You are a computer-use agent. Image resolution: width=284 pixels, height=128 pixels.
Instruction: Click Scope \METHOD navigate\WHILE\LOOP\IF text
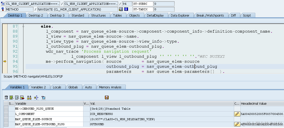pyautogui.click(x=33, y=77)
